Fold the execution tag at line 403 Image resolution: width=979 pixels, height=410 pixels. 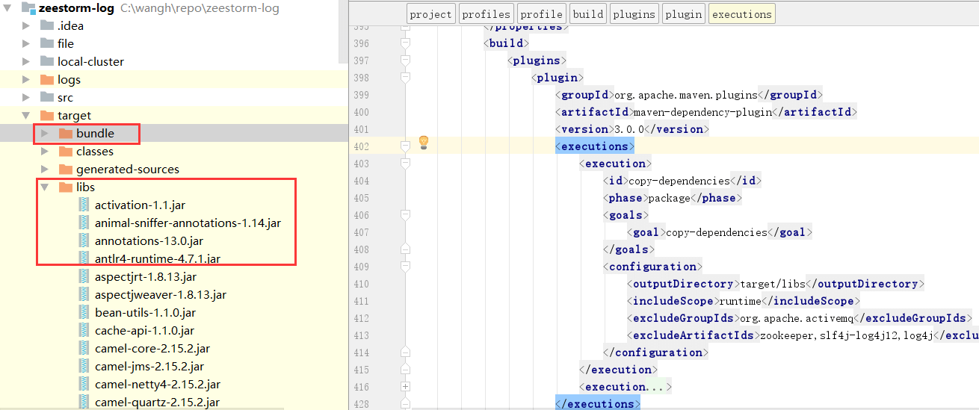coord(406,163)
